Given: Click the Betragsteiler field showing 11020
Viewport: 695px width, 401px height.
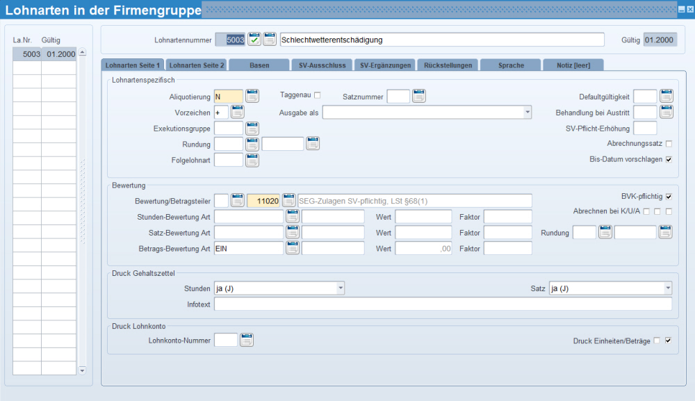Looking at the screenshot, I should tap(263, 201).
